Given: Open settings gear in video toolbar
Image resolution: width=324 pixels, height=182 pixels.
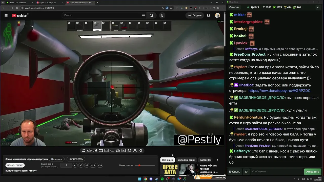Looking at the screenshot, I should [x=141, y=151].
